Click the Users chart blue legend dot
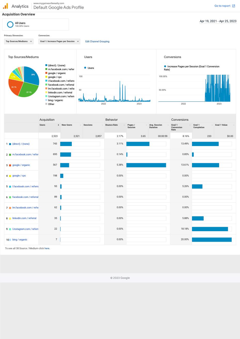 tap(85, 68)
